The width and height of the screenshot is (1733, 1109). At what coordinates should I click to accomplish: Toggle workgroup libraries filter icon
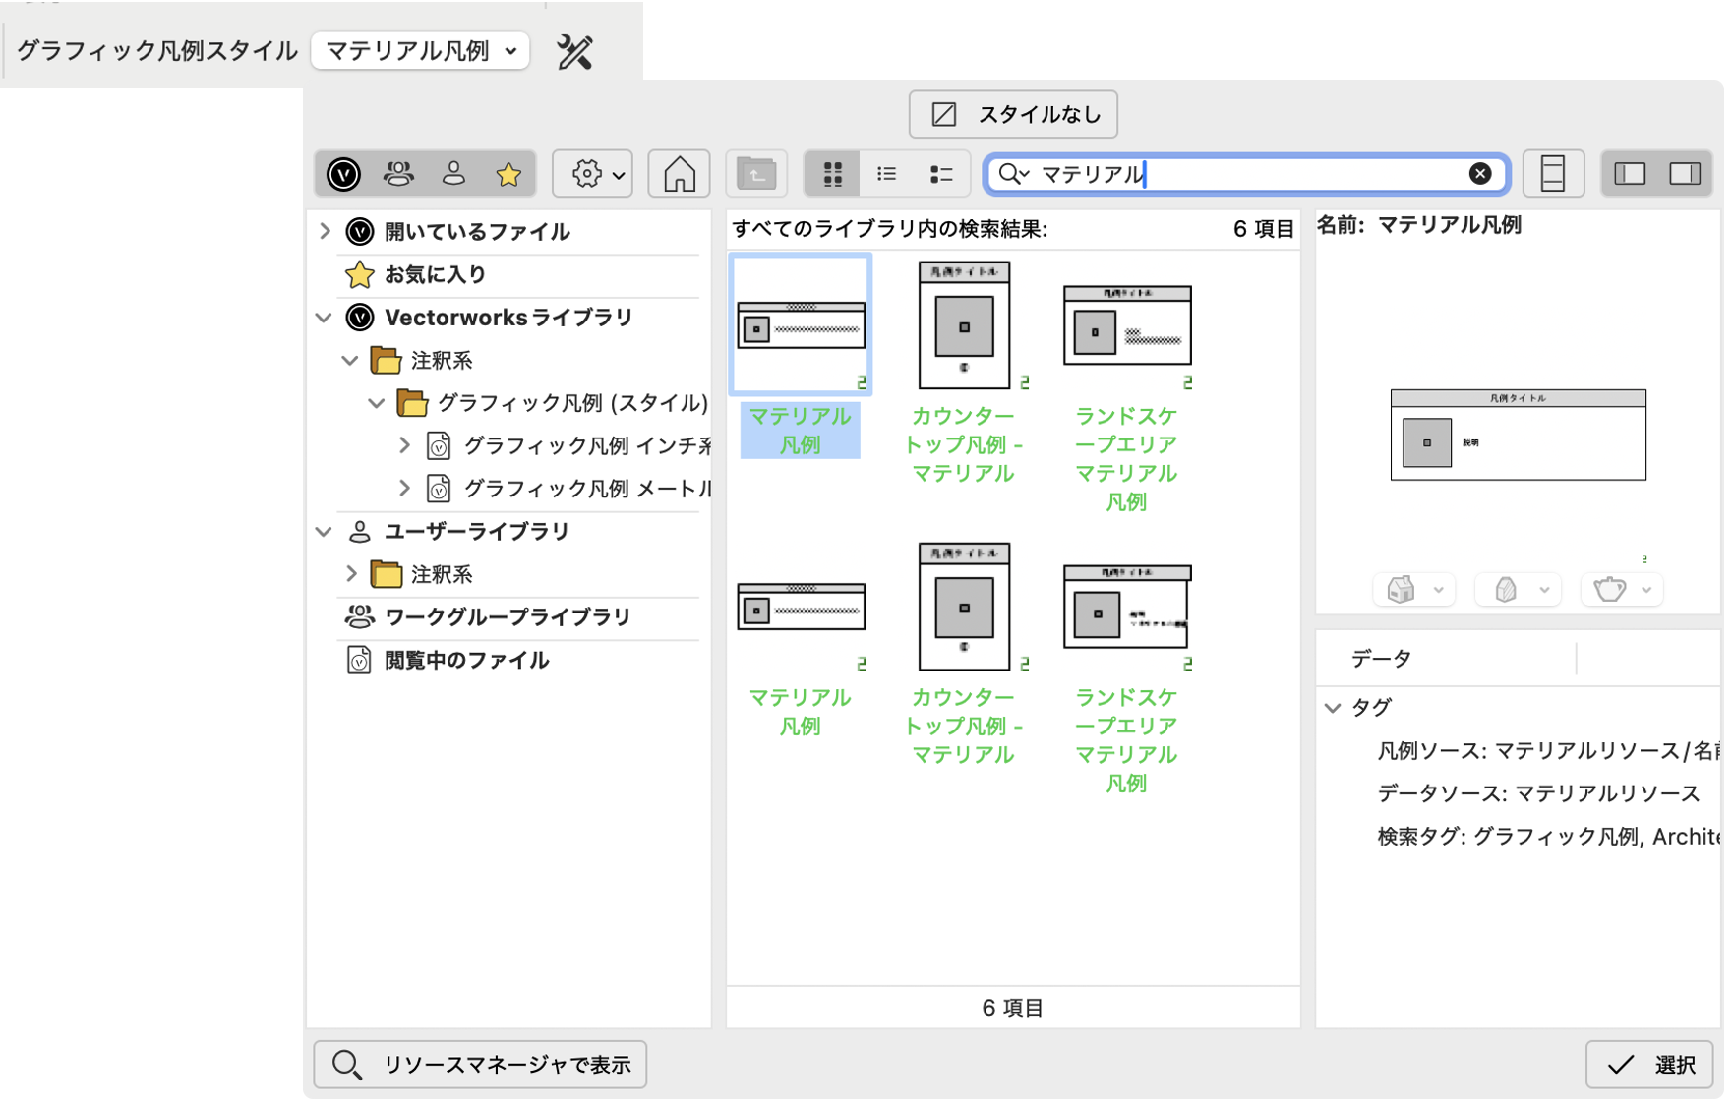pyautogui.click(x=398, y=174)
